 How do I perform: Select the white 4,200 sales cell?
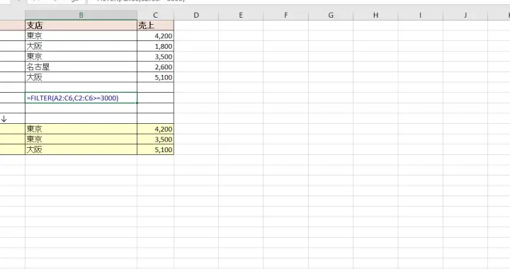[155, 35]
